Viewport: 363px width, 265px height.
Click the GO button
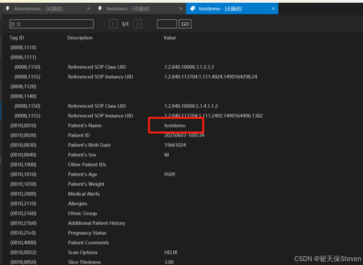[x=185, y=23]
